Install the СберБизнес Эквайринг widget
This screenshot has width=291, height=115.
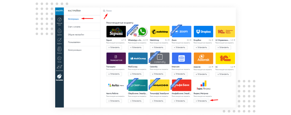pyautogui.click(x=136, y=101)
